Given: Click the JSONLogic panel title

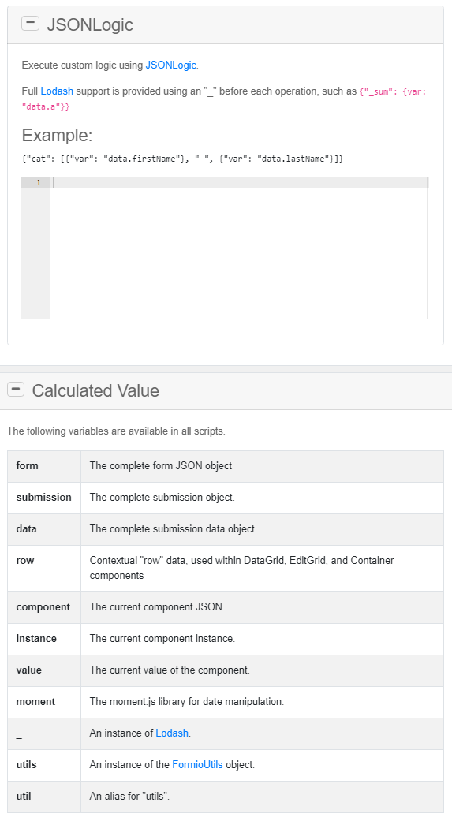Looking at the screenshot, I should click(90, 24).
